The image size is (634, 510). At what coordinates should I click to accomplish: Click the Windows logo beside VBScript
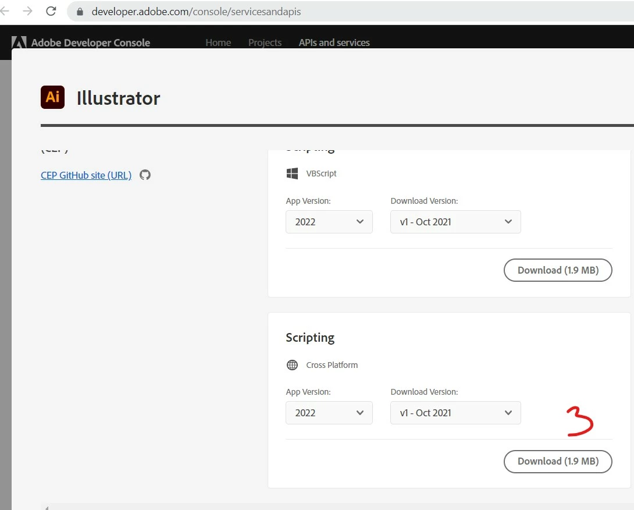[292, 173]
